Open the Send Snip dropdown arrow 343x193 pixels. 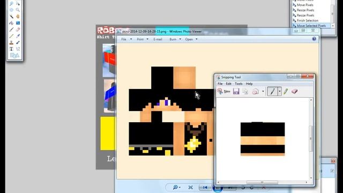263,92
